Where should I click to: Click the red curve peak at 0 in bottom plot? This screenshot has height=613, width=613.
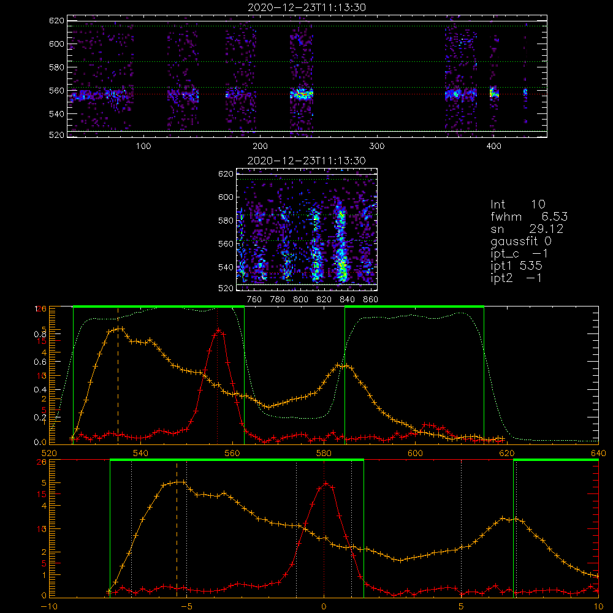click(x=326, y=484)
